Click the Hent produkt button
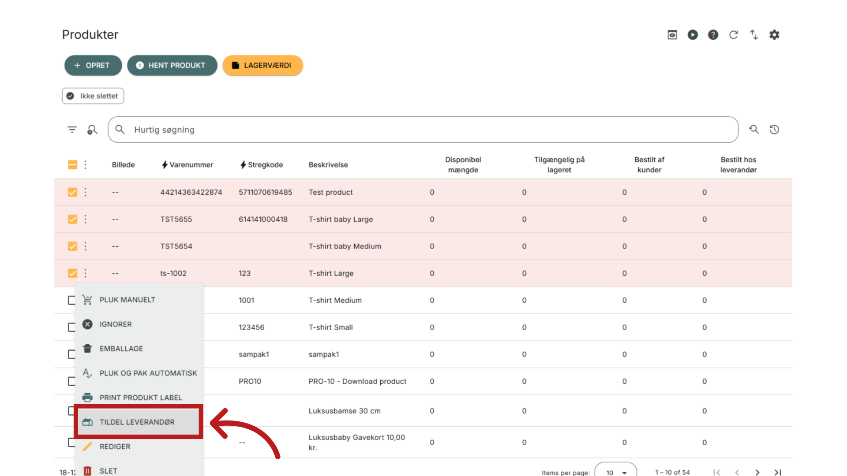The height and width of the screenshot is (476, 847). [x=172, y=65]
